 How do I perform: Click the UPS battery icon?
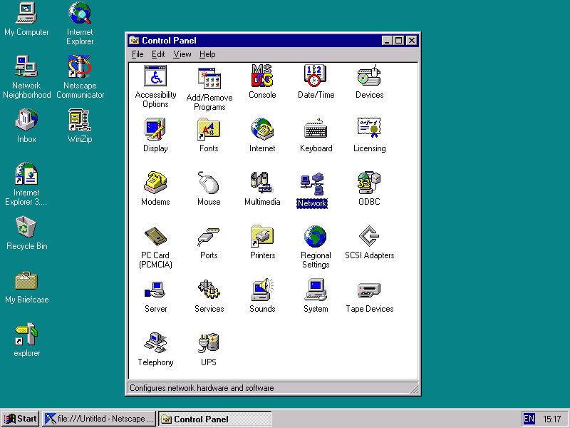(209, 344)
